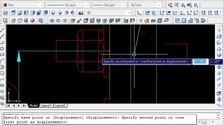Viewport: 223px width, 125px height.
Task: Select the Construction Line tool
Action: click(2, 36)
